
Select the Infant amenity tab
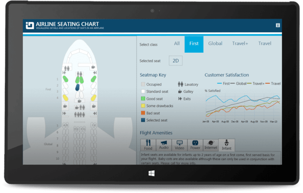coord(227,145)
